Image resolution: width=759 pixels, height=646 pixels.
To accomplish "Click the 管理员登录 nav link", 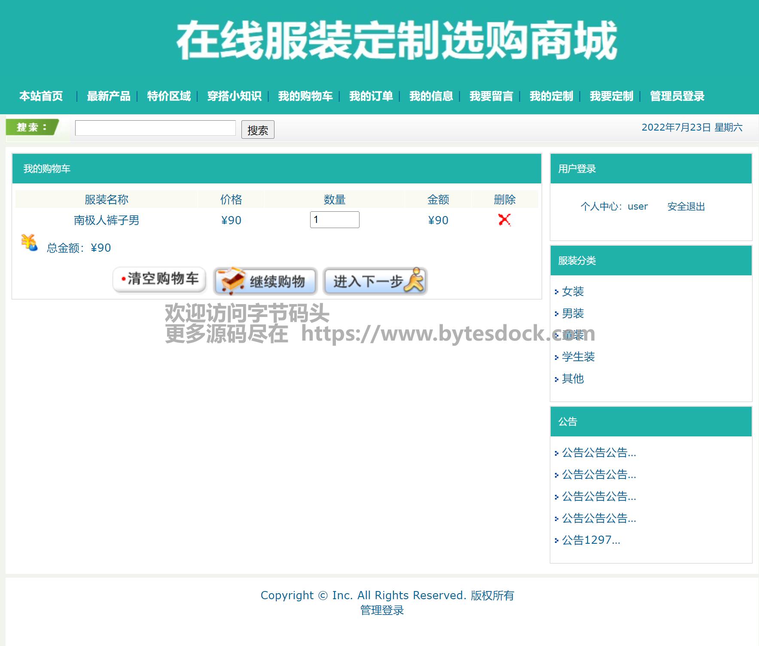I will pyautogui.click(x=677, y=96).
